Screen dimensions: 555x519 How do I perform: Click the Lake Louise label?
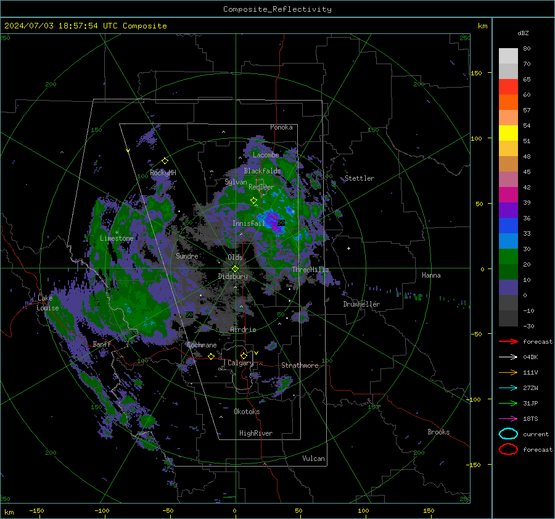[x=47, y=303]
